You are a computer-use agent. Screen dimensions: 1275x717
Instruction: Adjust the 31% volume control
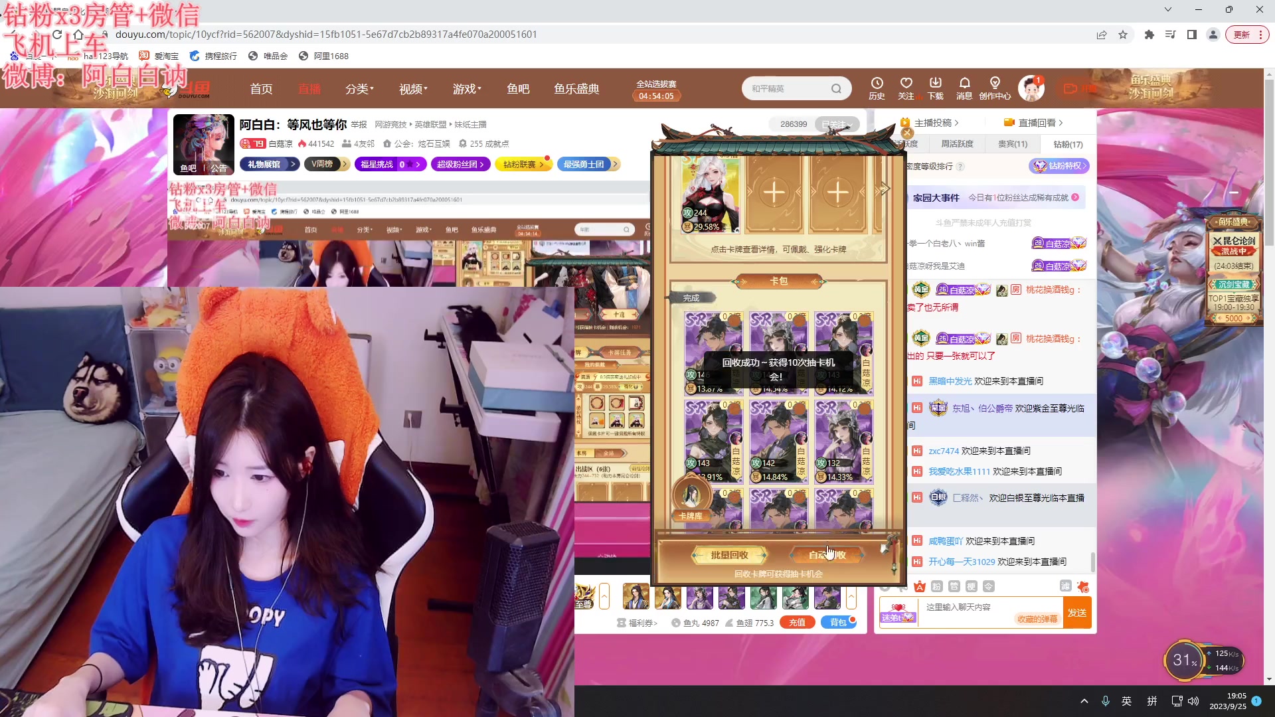1185,659
